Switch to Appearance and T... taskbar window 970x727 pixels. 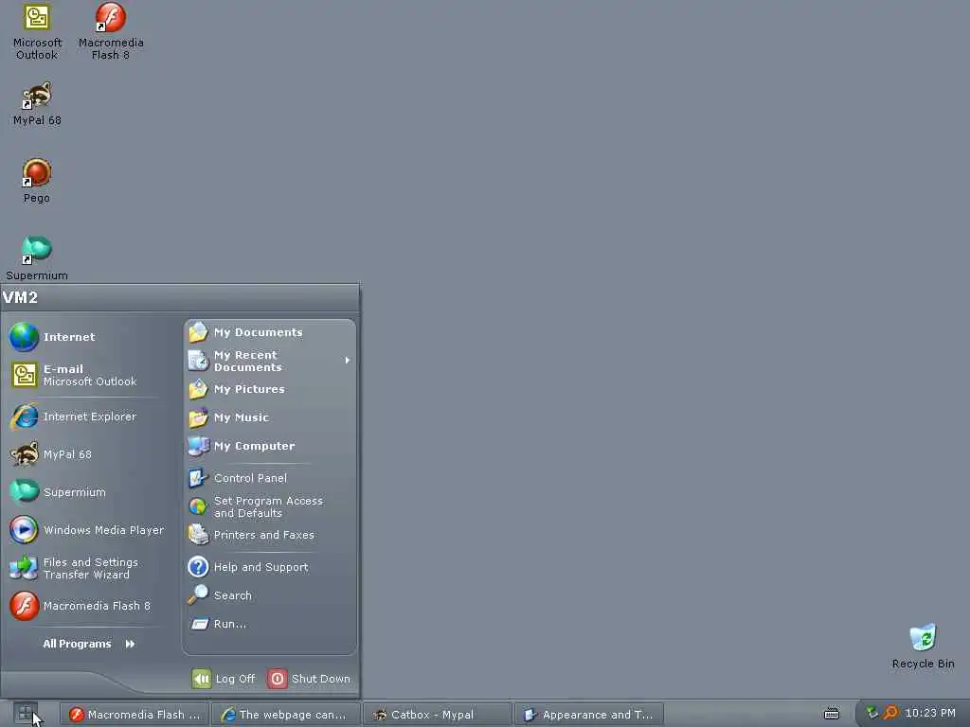588,715
